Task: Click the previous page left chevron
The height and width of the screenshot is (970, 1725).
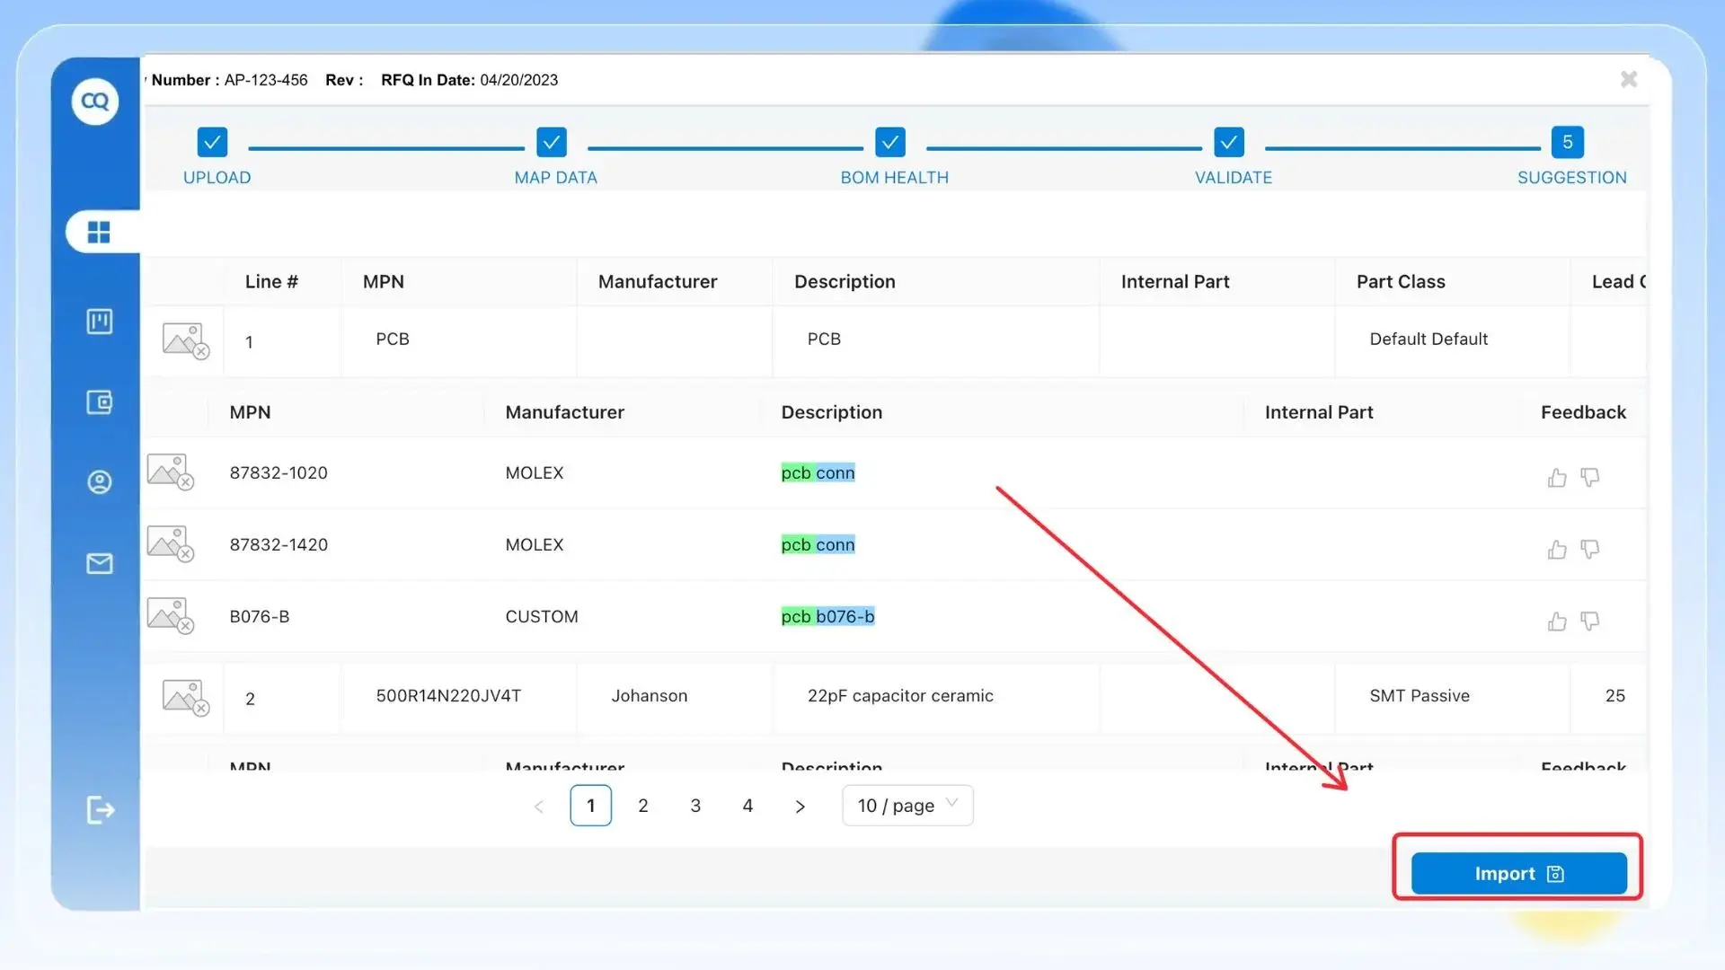Action: (539, 807)
